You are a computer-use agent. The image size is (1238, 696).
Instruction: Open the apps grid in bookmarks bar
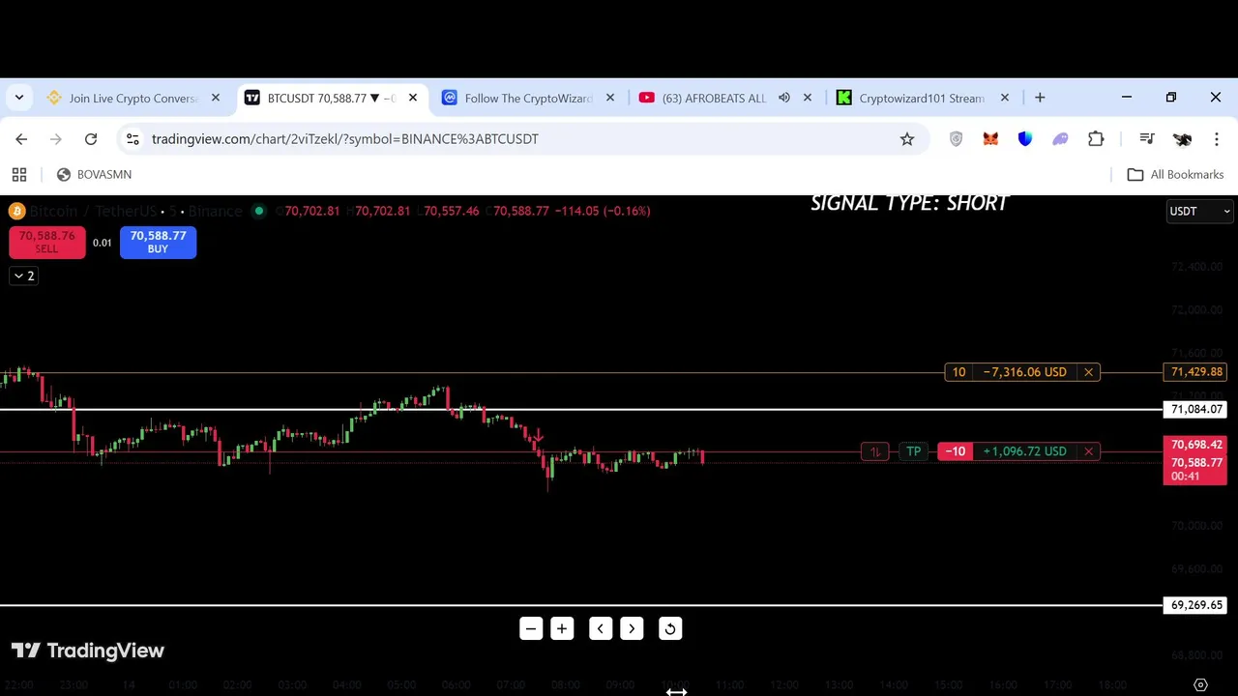pos(19,175)
